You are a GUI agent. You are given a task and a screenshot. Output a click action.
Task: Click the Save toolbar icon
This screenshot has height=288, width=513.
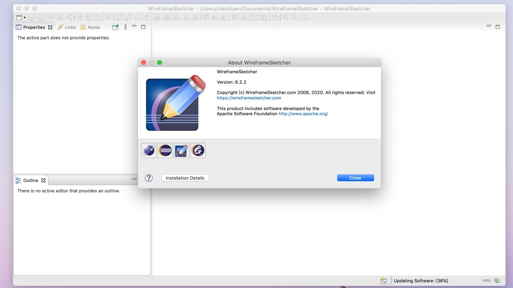31,17
